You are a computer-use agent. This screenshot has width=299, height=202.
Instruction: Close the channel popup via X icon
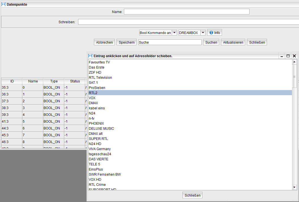[x=294, y=56]
